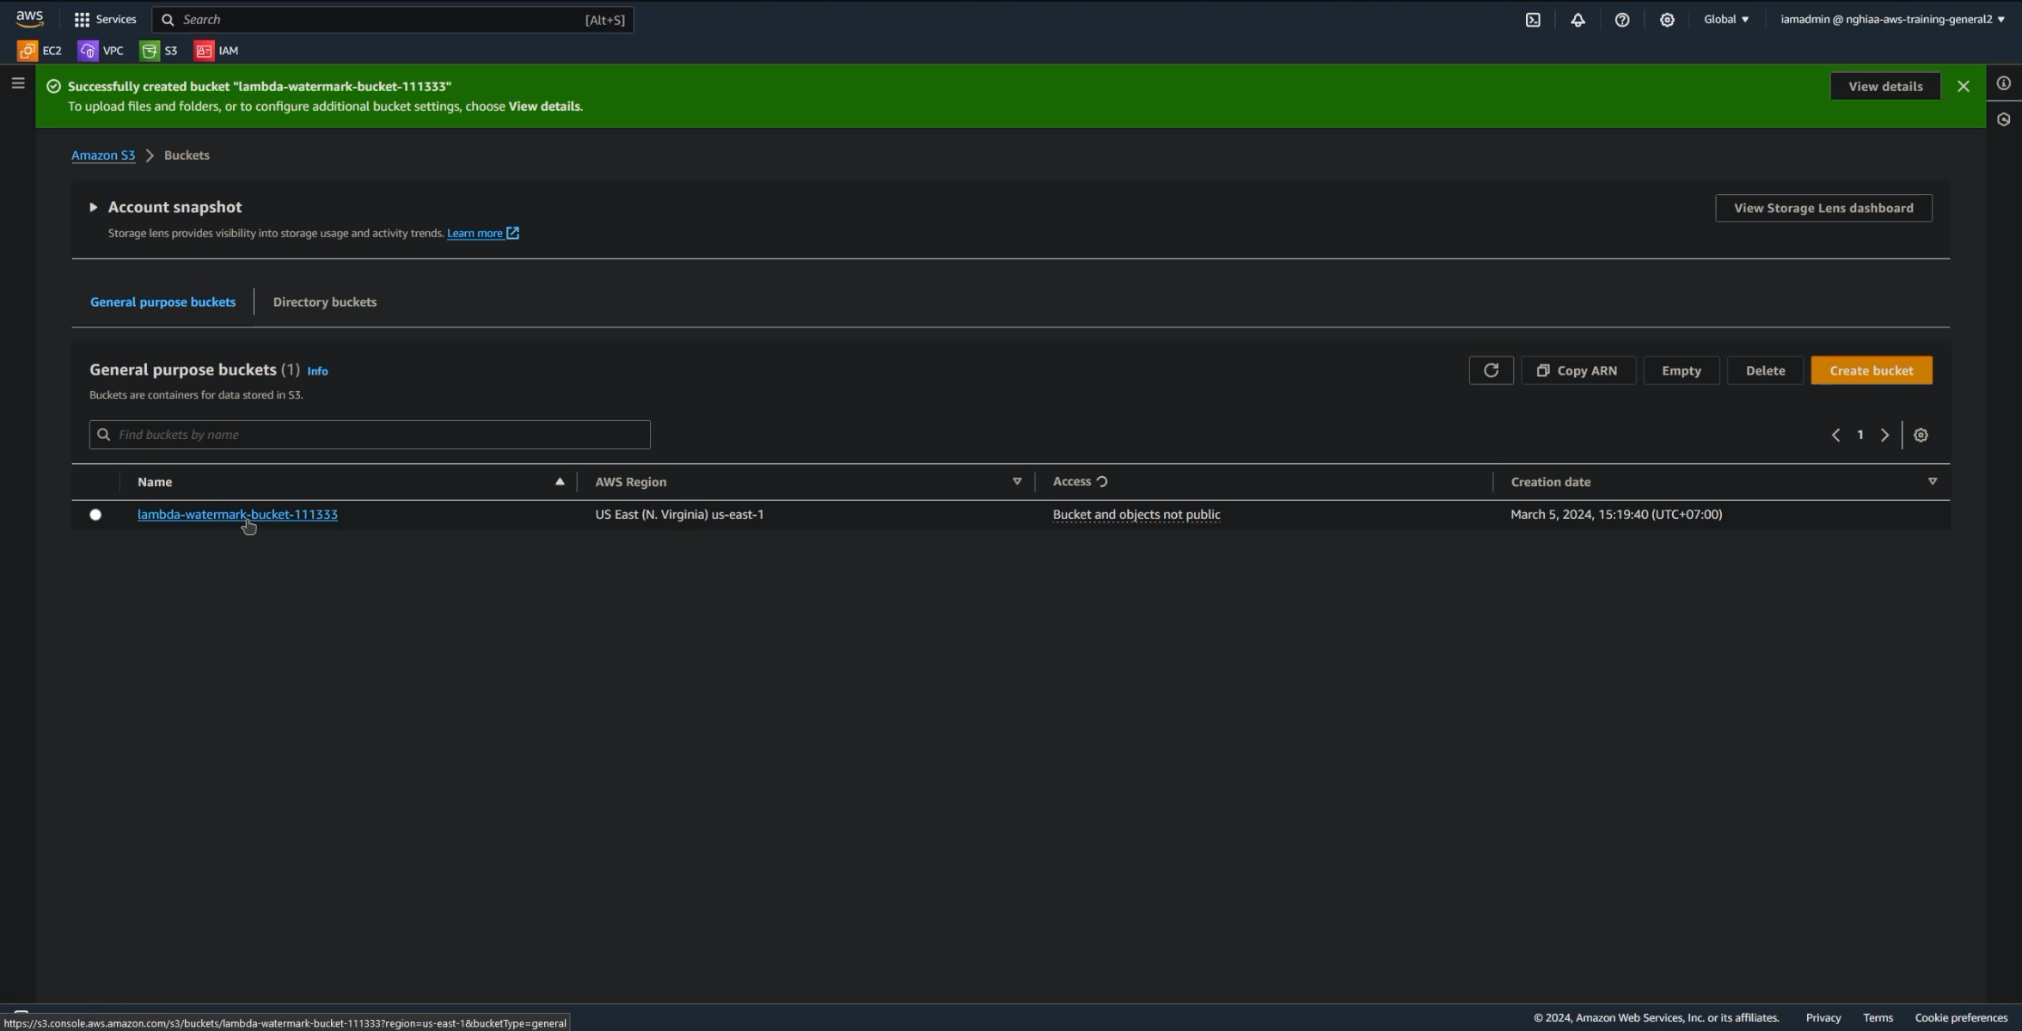2022x1031 pixels.
Task: Open the info panel icon at right edge
Action: point(2004,83)
